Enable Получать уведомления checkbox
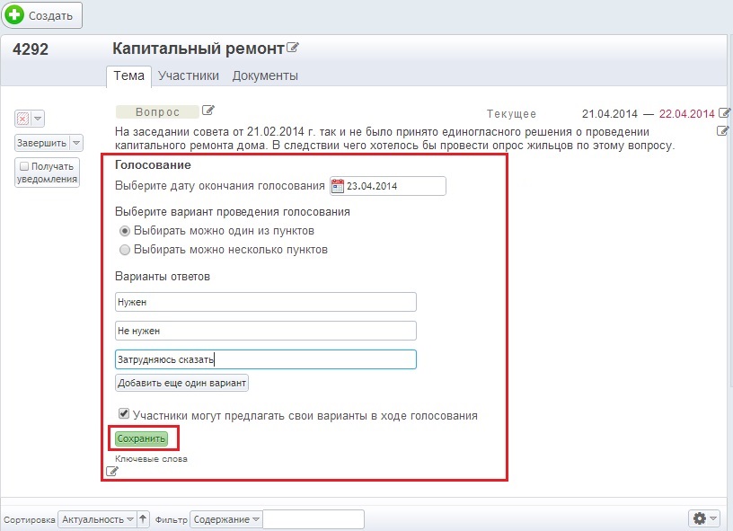 coord(25,166)
